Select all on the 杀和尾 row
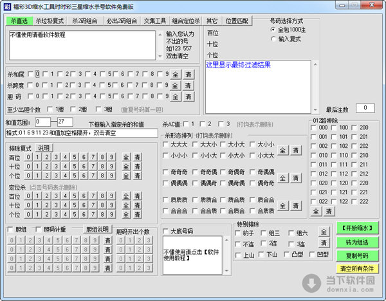Image resolution: width=386 pixels, height=301 pixels. point(175,74)
